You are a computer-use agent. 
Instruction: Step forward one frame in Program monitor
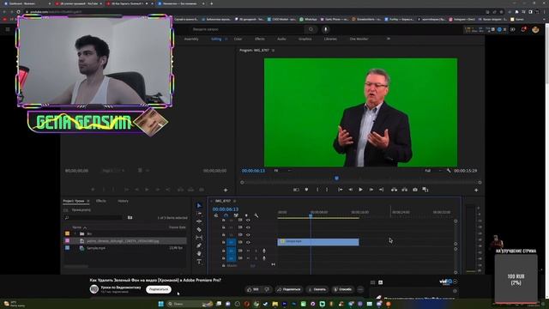371,190
